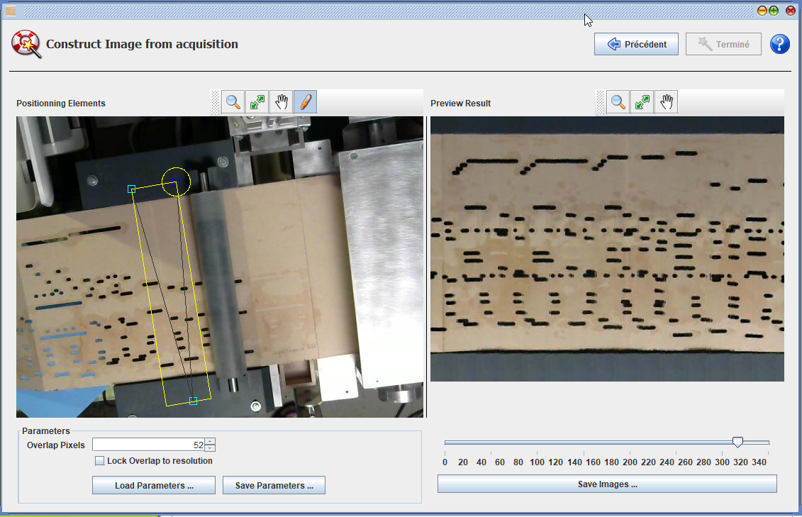Click fit-to-view icon in Positionning Elements toolbar

click(257, 102)
